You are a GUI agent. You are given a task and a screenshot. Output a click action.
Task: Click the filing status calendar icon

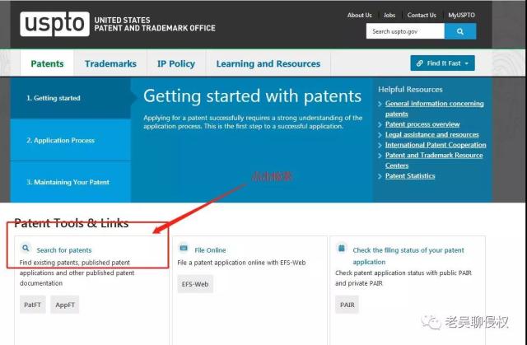click(342, 249)
